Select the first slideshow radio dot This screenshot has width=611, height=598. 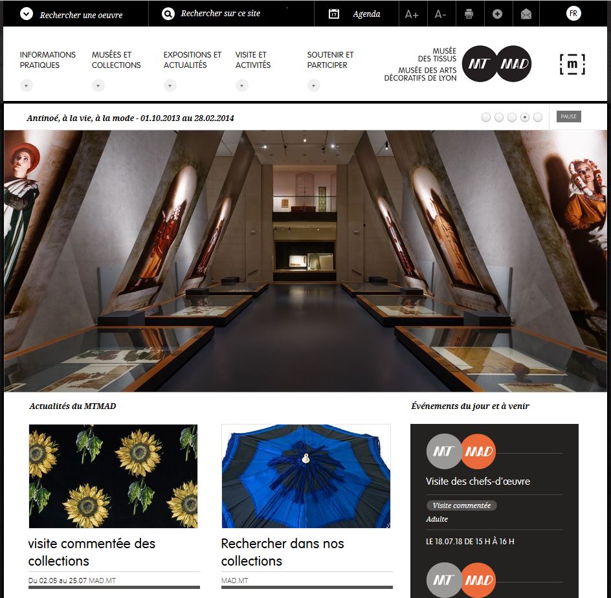tap(486, 117)
